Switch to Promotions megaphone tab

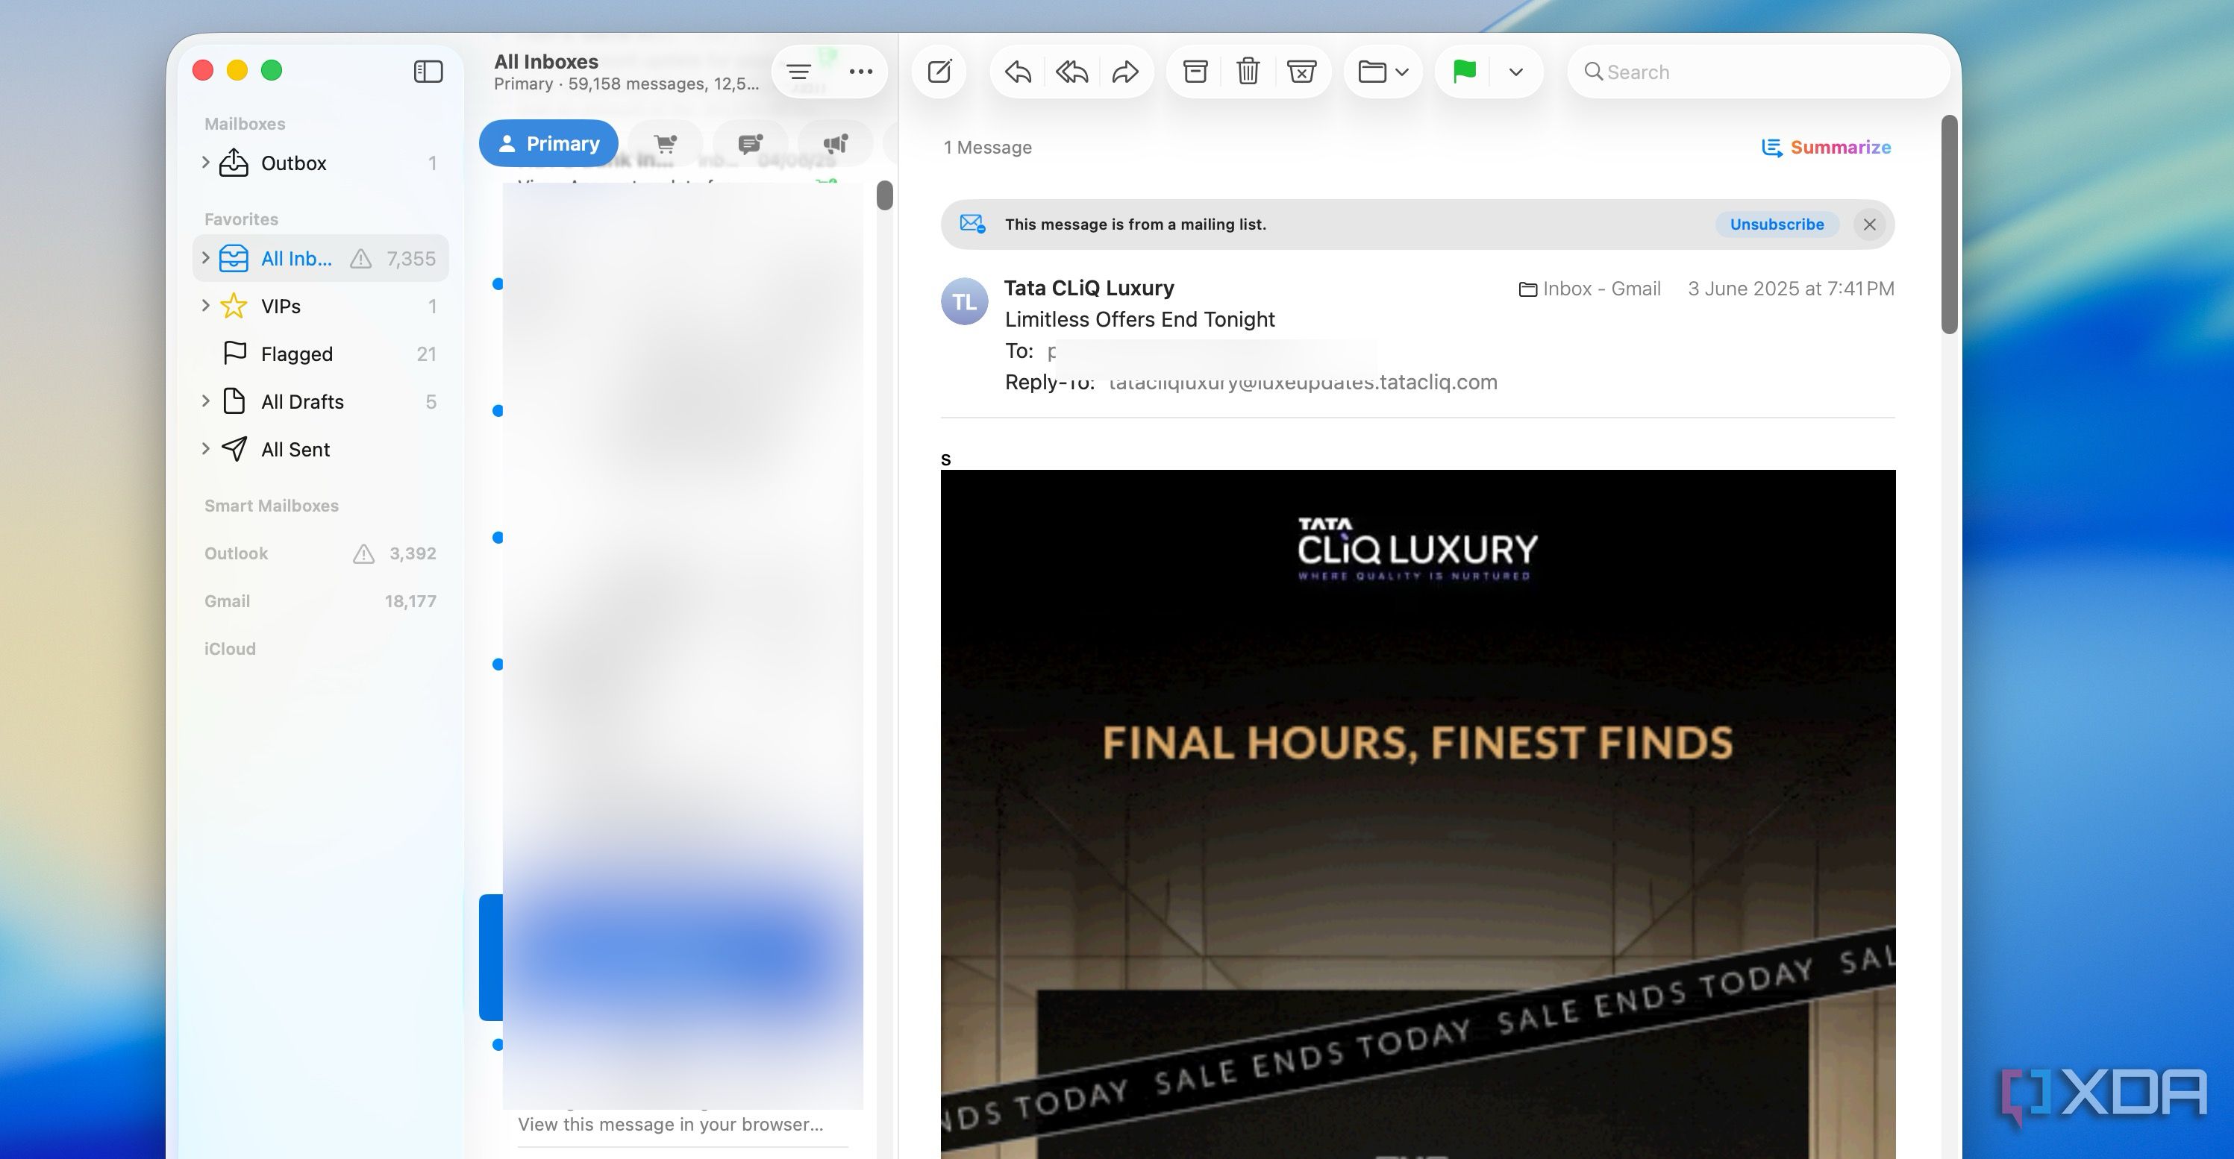tap(835, 144)
